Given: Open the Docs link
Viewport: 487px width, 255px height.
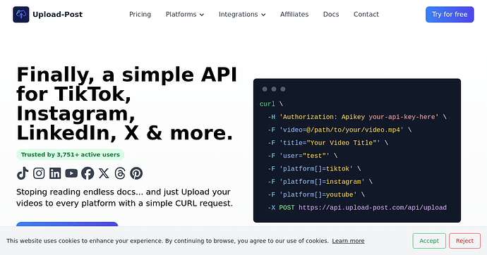Looking at the screenshot, I should click(331, 14).
